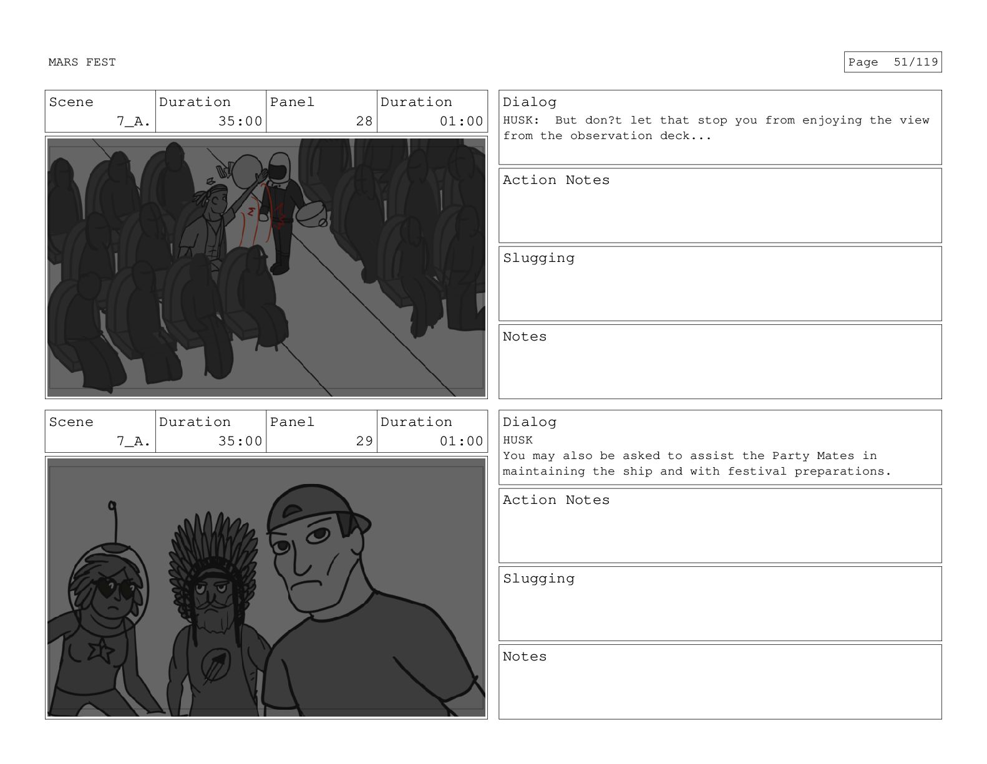The image size is (987, 764).
Task: Click the 01:00 duration cell for panel 29
Action: pos(432,432)
